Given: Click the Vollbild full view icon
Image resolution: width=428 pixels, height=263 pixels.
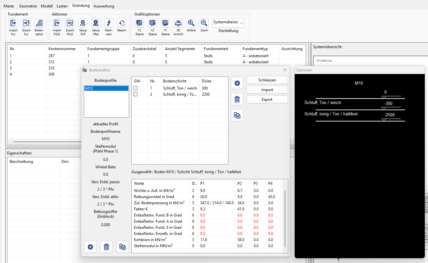Looking at the screenshot, I should tap(191, 23).
